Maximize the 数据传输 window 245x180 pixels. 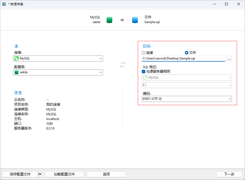[226, 4]
